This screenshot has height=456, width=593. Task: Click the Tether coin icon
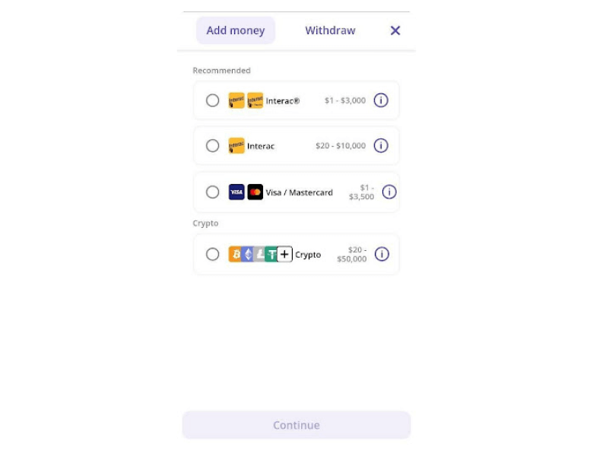click(271, 254)
